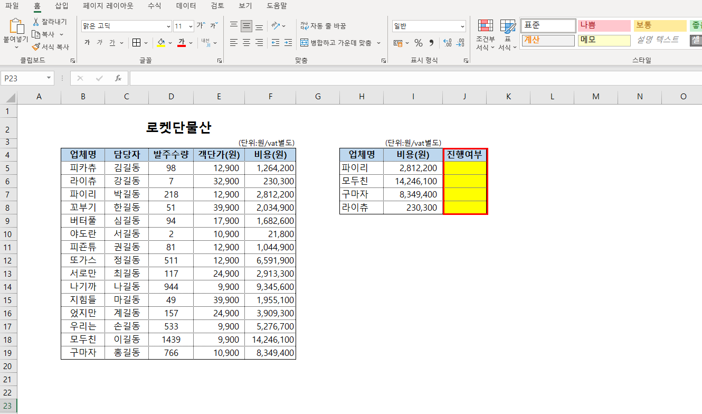Expand fill color dropdown arrow
The image size is (702, 414).
coord(170,43)
